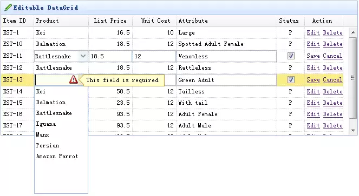This screenshot has height=196, width=359.
Task: Click the 58.5 list price cell
Action: pos(110,92)
